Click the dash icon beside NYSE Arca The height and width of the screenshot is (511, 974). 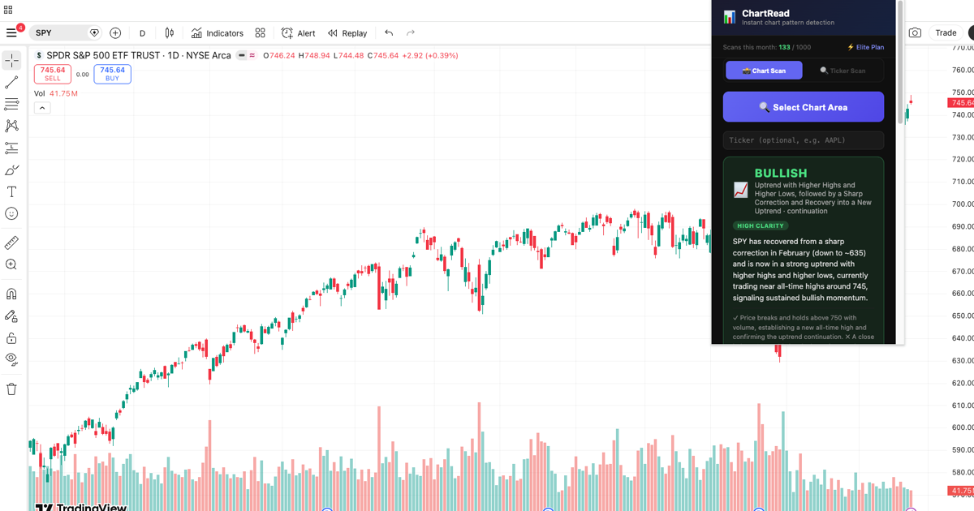[242, 56]
